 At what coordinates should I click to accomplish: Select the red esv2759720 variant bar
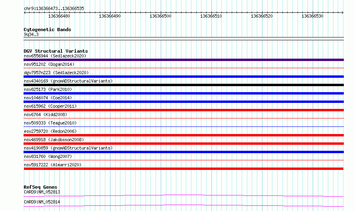tap(183, 135)
